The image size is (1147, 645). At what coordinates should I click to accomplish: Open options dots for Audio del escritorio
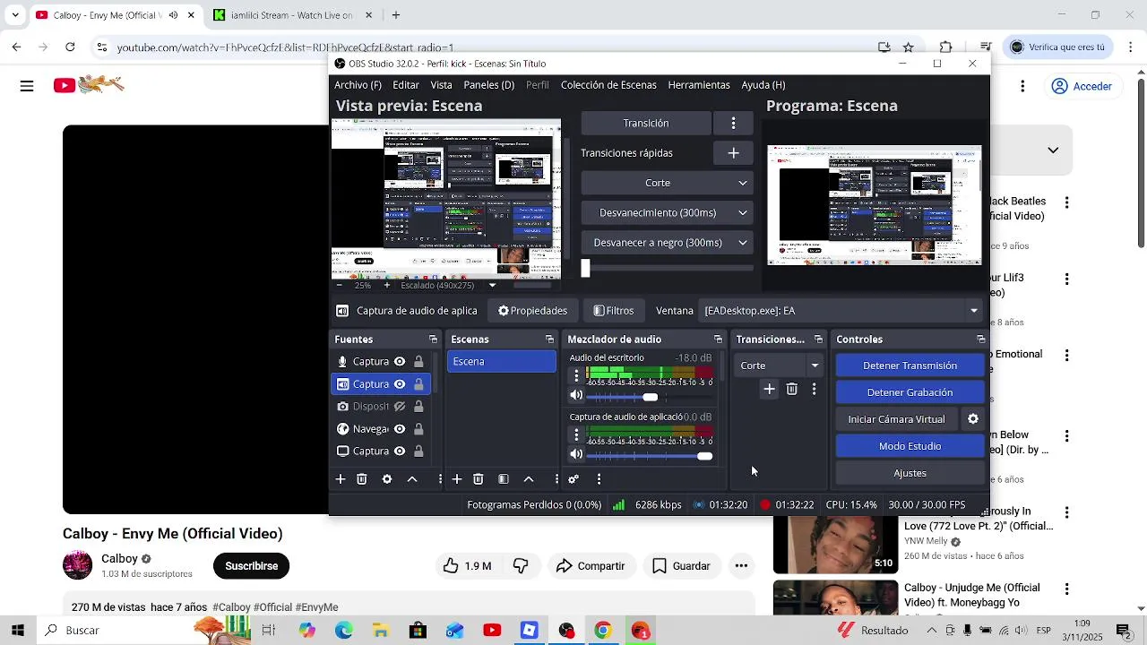(x=576, y=375)
